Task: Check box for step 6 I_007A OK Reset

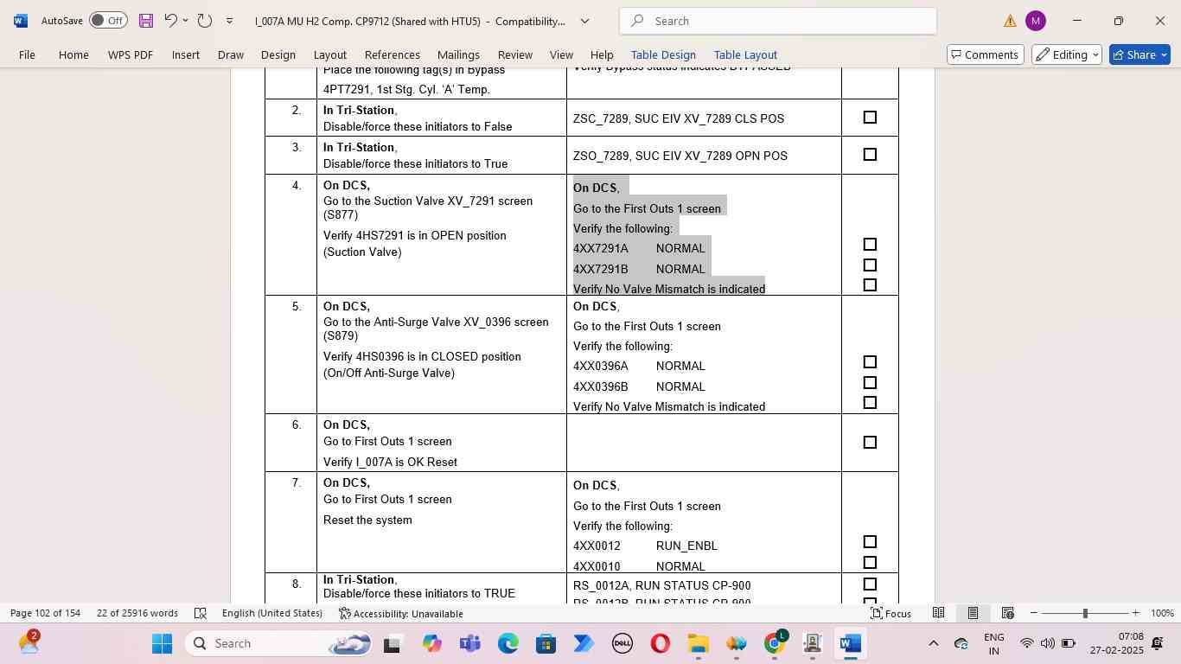Action: coord(870,443)
